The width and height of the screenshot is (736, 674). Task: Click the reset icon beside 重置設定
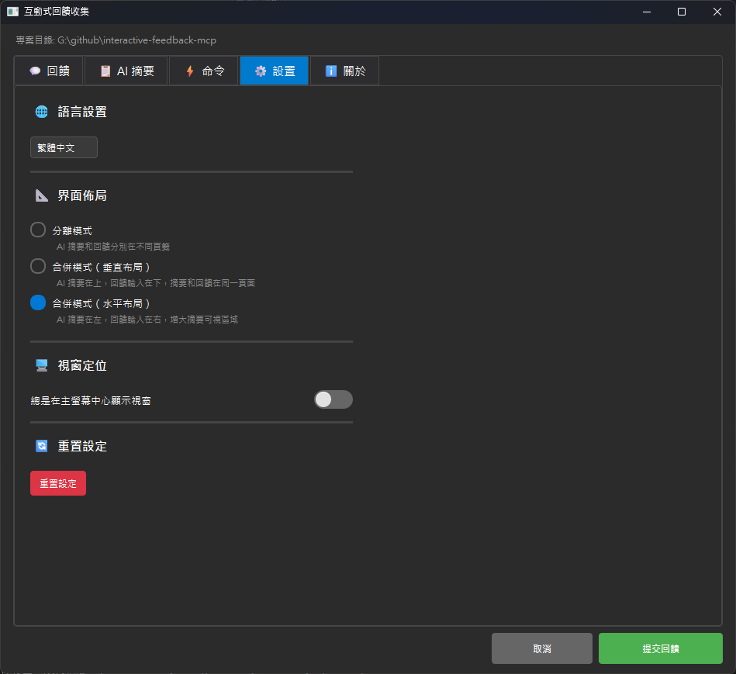pos(41,445)
